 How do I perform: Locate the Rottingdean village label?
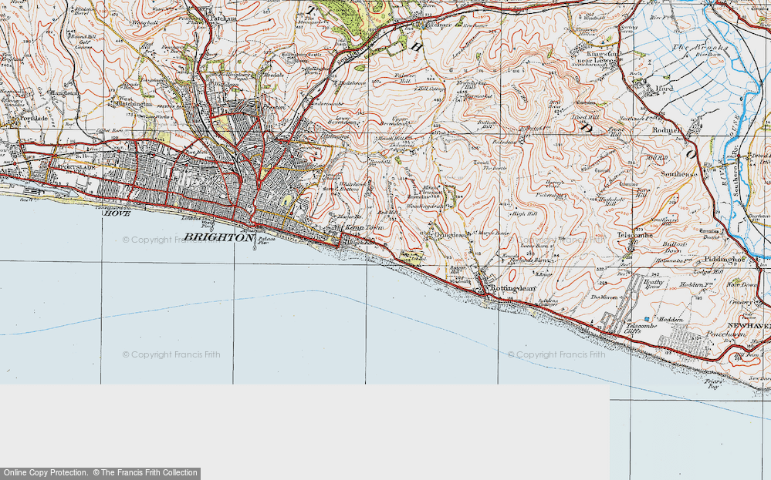coord(513,289)
